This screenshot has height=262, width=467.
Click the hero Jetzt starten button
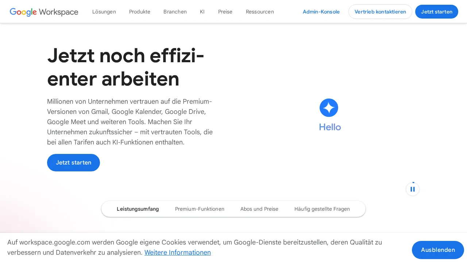point(73,163)
